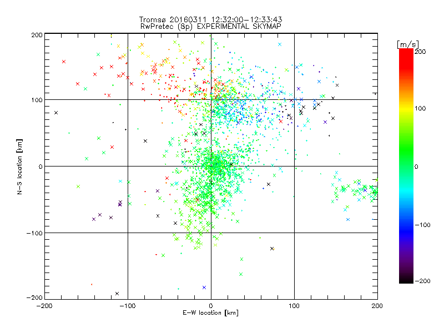Click the x-axis '-200' tick label
Screen dimensions: 444x333
pos(45,306)
